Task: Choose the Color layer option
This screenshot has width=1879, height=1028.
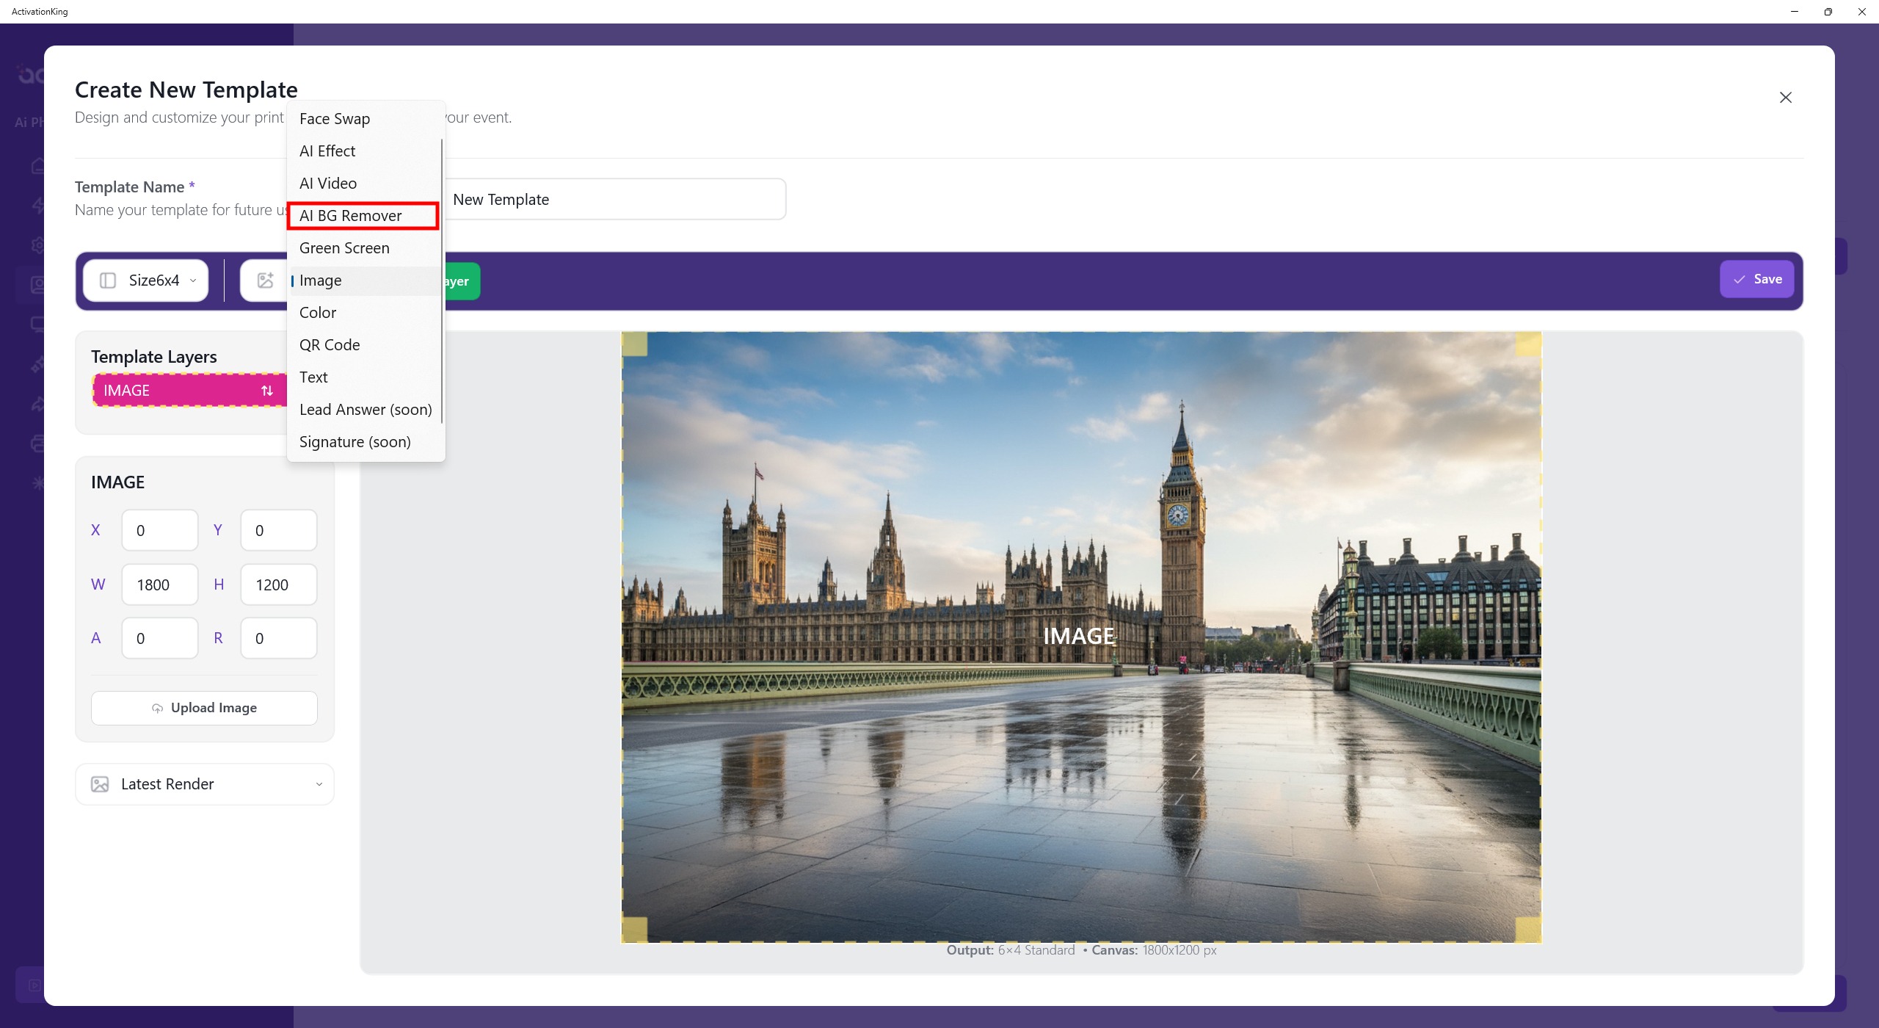Action: pos(318,313)
